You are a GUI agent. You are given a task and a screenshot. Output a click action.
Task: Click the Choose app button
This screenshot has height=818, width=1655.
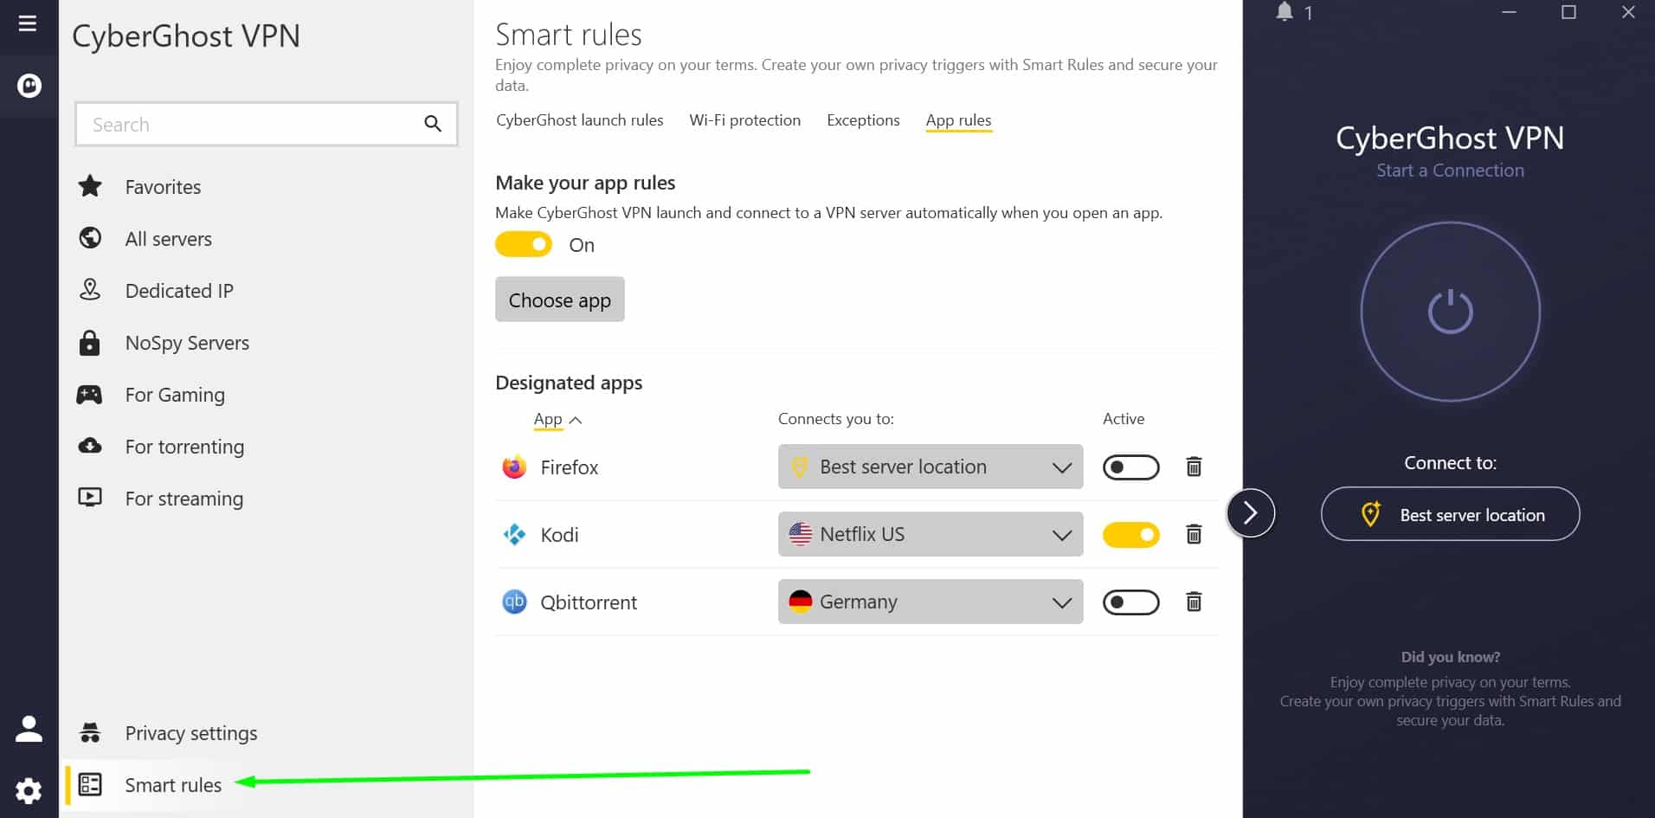pos(559,300)
